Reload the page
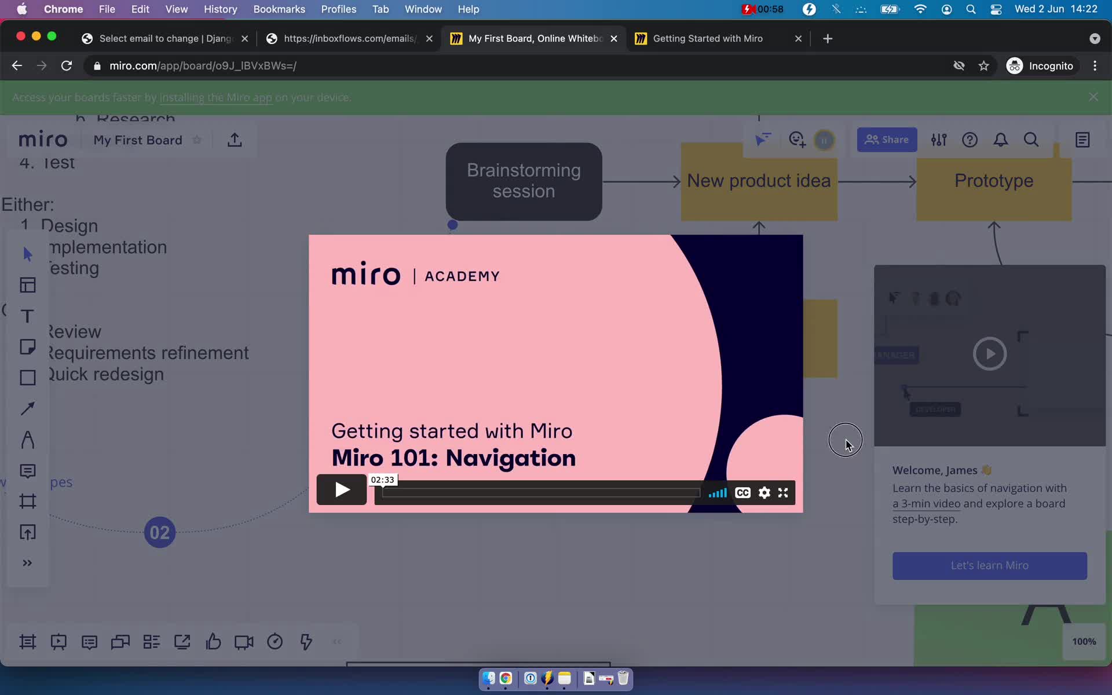Screen dimensions: 1112x695 coord(67,65)
